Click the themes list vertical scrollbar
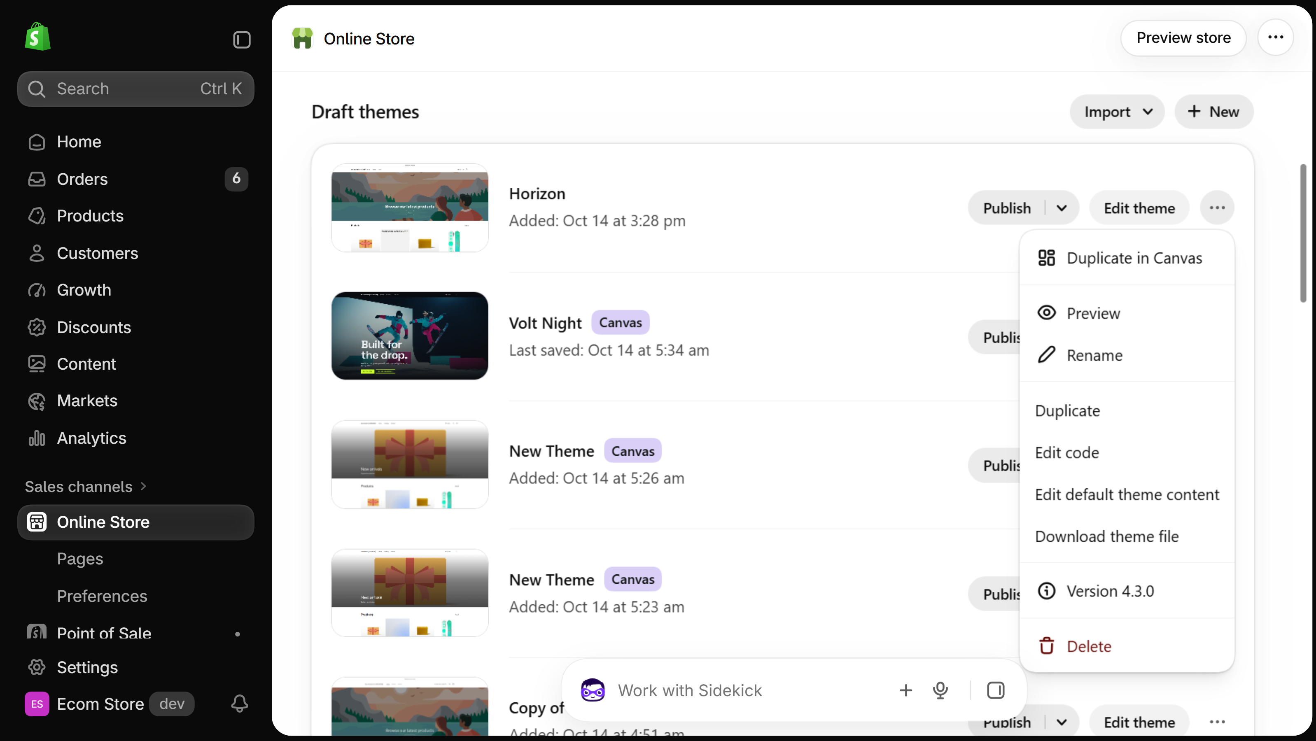Screen dimensions: 1316x741 coord(1303,233)
